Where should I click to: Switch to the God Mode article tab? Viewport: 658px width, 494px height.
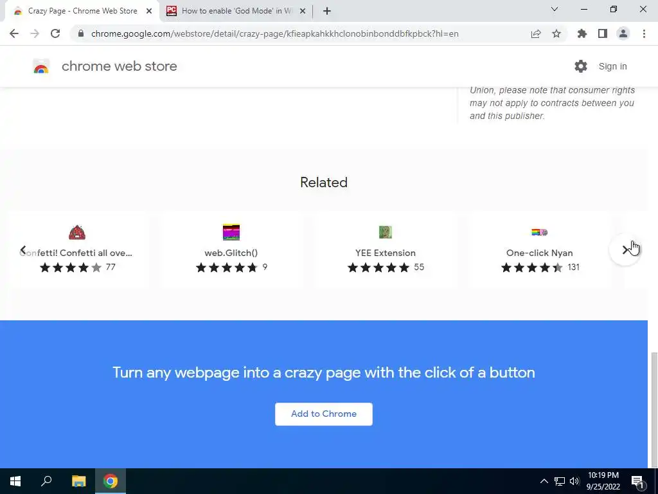click(x=236, y=11)
